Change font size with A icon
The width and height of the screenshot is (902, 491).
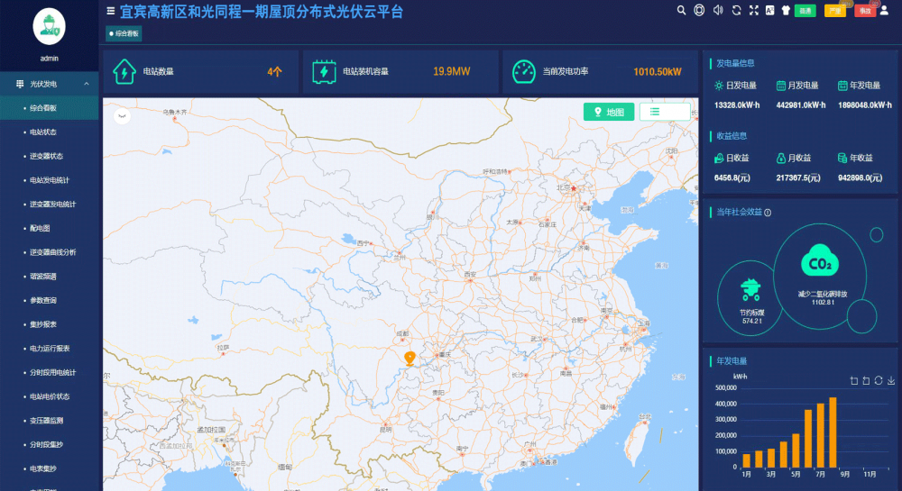769,10
